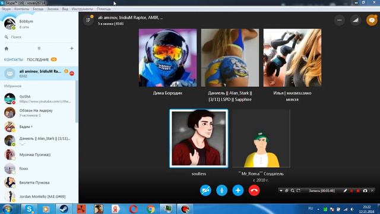Select Илья | MAXIMILLIANO MERCER participant picture
The height and width of the screenshot is (214, 380).
coord(292,58)
